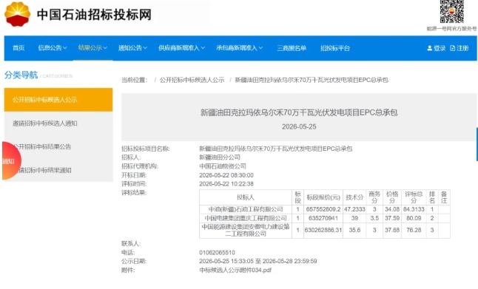
Task: Click evaluation time 2026-05-22 10:22:38
Action: click(x=226, y=184)
